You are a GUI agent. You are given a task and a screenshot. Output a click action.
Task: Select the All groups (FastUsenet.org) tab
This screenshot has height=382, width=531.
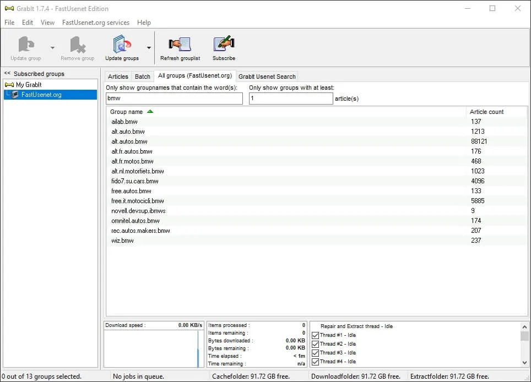pyautogui.click(x=195, y=76)
